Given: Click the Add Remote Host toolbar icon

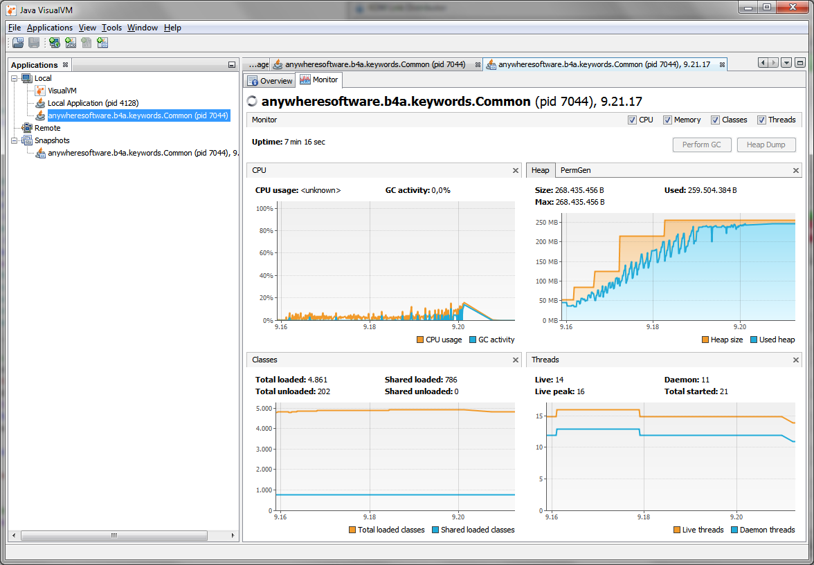Looking at the screenshot, I should (x=55, y=43).
